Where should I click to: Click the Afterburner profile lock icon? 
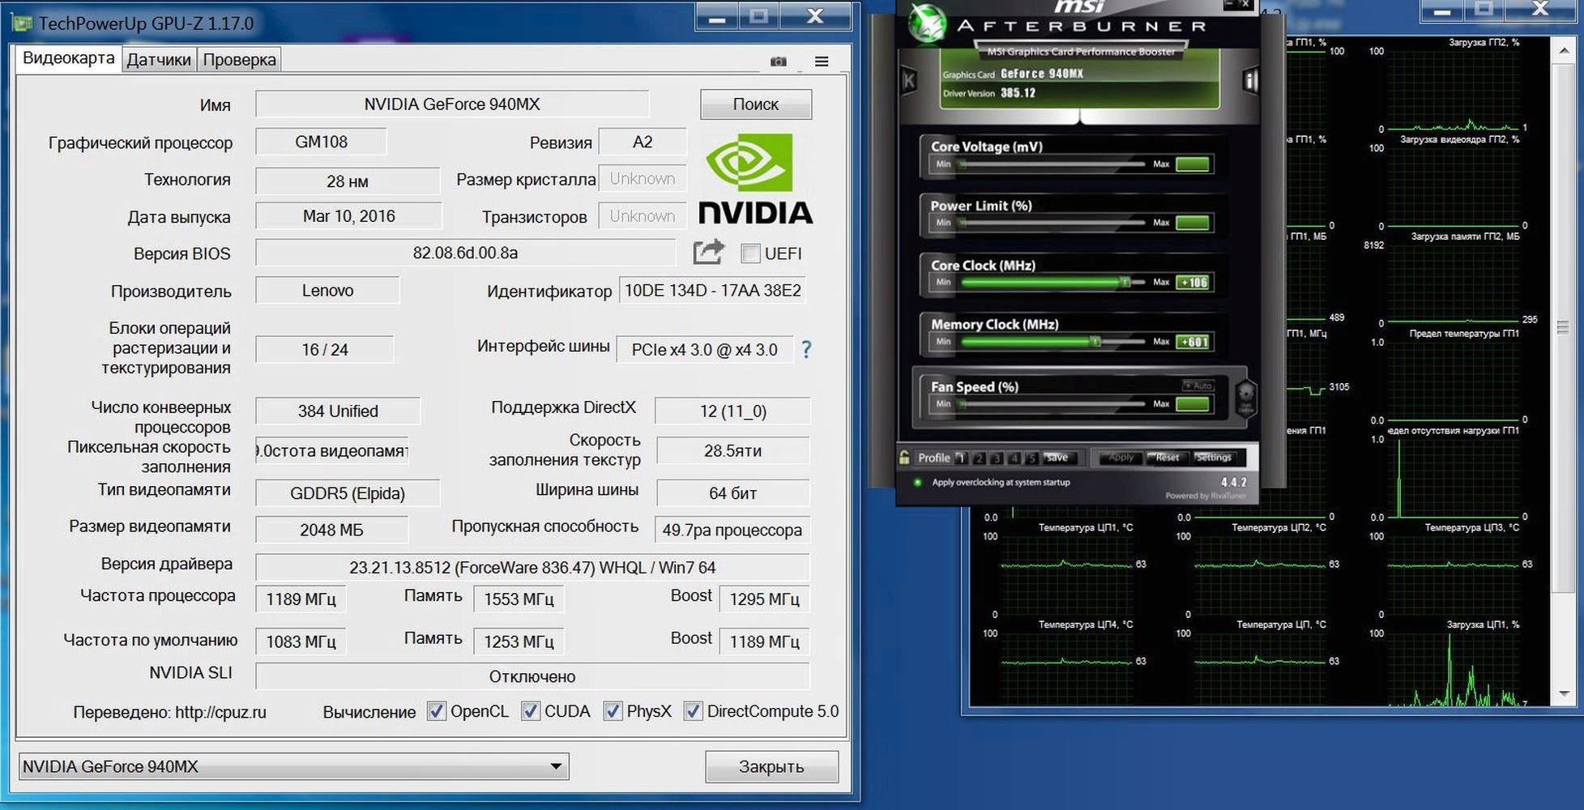[x=904, y=457]
